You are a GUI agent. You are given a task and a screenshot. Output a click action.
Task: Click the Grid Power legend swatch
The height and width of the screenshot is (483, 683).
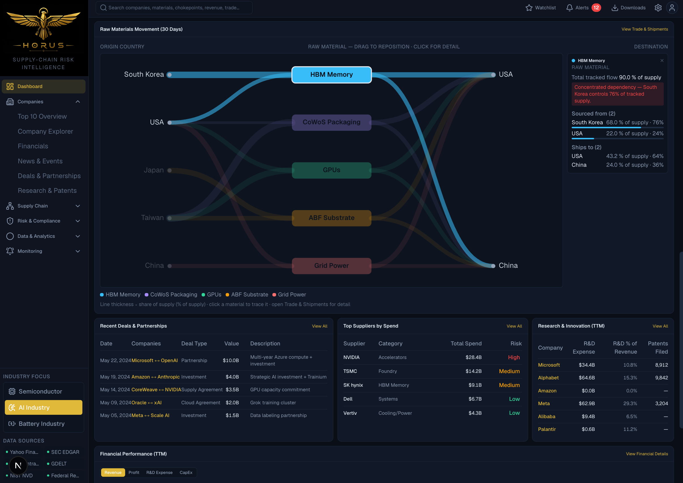(274, 295)
